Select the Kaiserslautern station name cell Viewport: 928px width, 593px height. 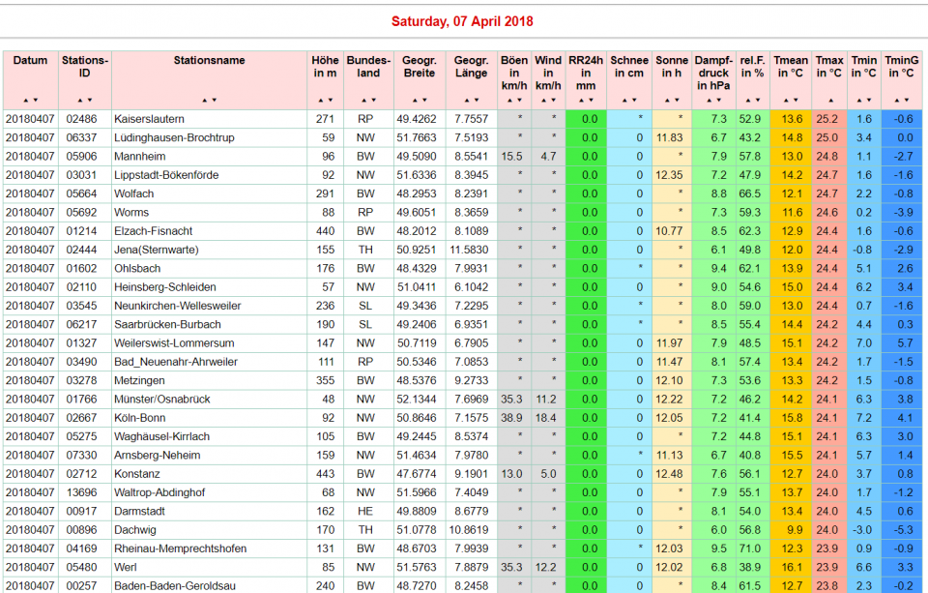[x=150, y=119]
